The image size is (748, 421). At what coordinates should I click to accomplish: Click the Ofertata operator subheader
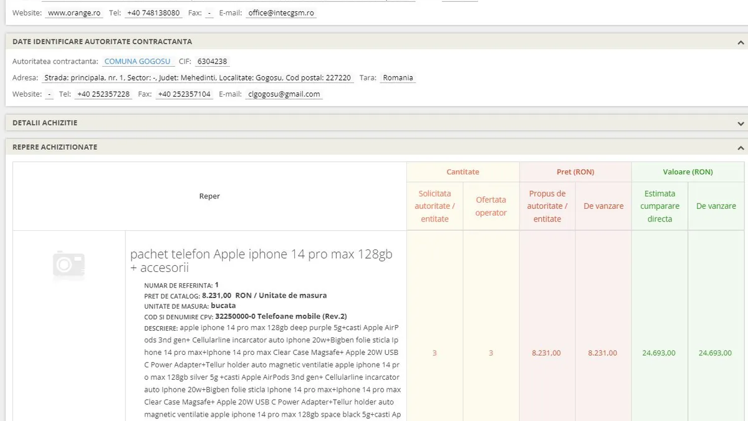coord(491,206)
